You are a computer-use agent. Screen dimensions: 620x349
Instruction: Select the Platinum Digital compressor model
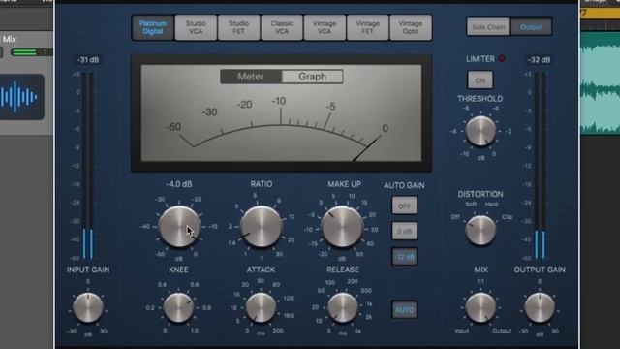point(153,27)
